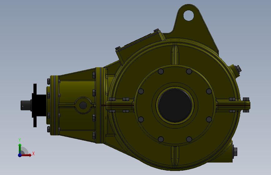Select the vertical rib below the bearing cover
The image size is (271, 175).
coord(175,157)
